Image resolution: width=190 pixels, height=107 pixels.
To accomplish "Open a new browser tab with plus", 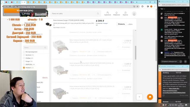I will pyautogui.click(x=137, y=2).
